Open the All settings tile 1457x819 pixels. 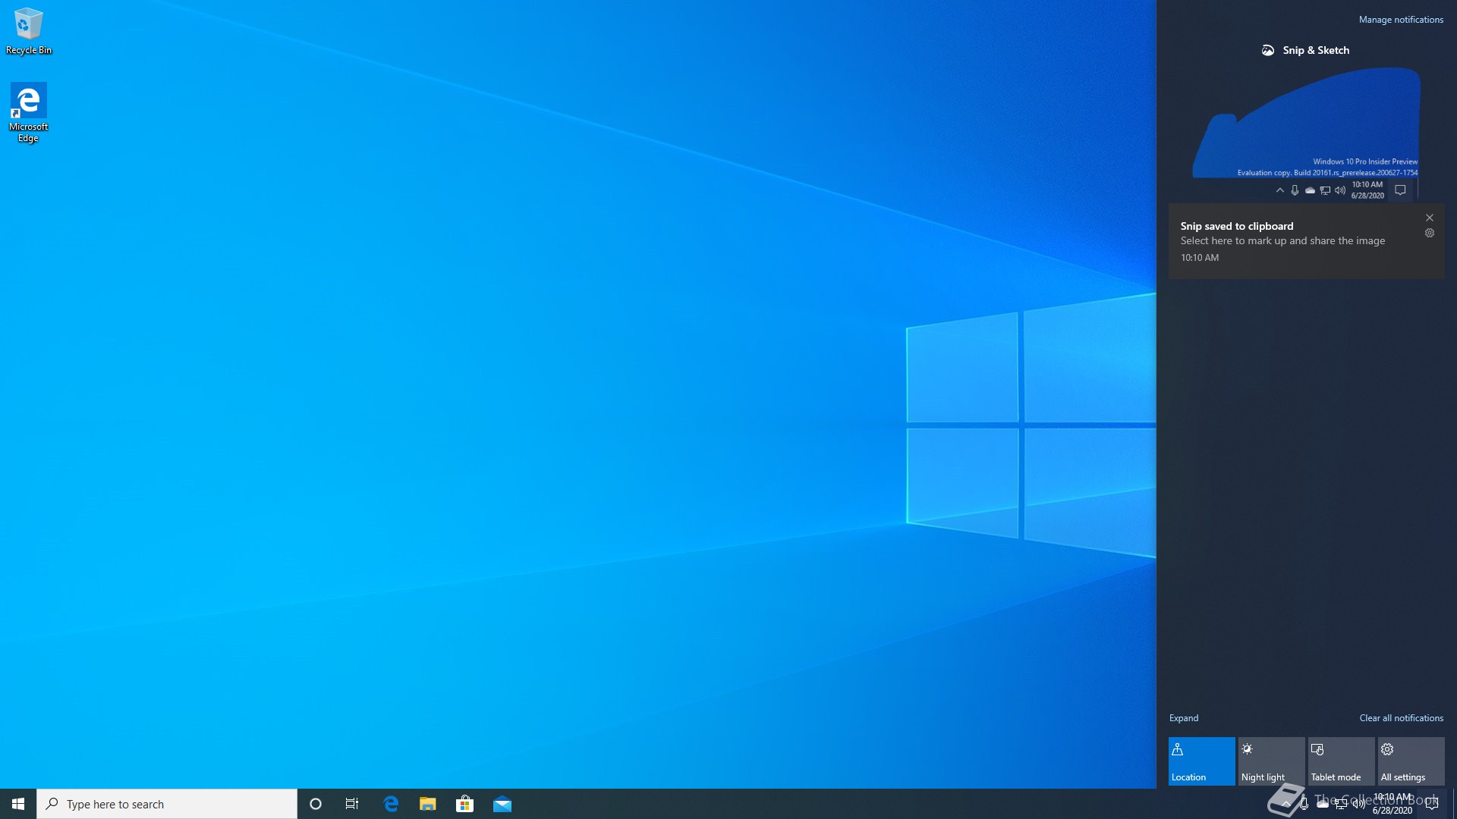1411,761
